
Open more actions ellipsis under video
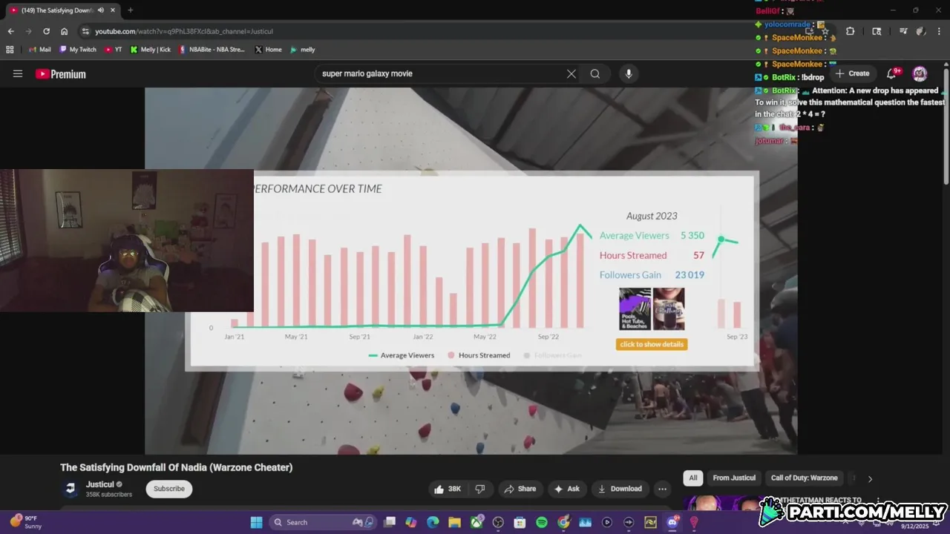coord(662,489)
